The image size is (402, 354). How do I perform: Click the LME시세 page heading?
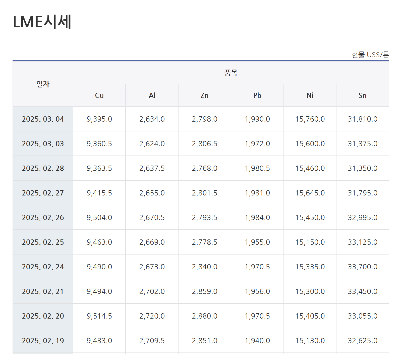42,22
